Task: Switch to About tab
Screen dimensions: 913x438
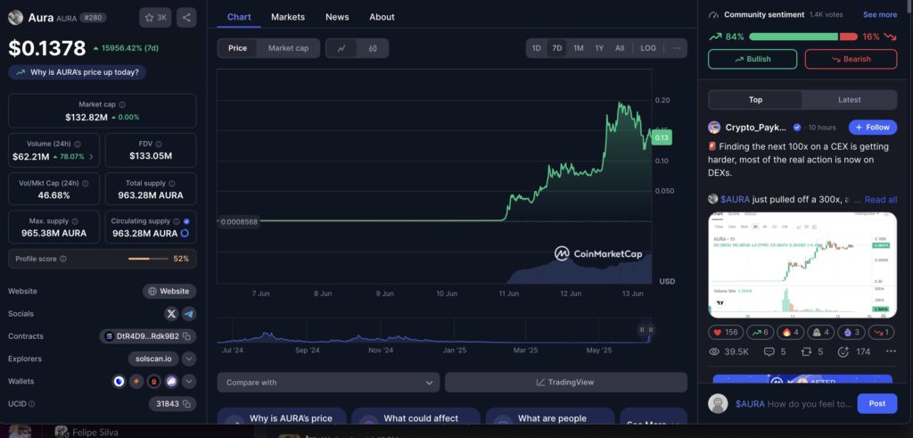Action: click(x=382, y=17)
